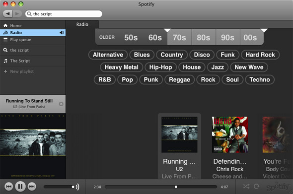Pick the Hip-Hop genre
Screen dimensions: 293x194
[160, 67]
